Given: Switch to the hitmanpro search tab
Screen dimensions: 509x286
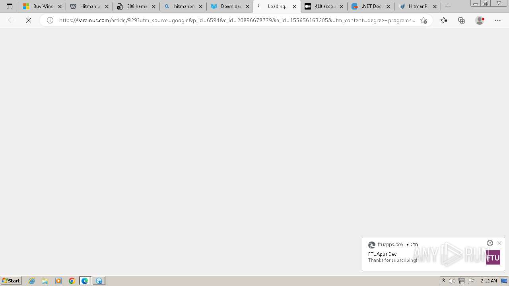Looking at the screenshot, I should [183, 6].
